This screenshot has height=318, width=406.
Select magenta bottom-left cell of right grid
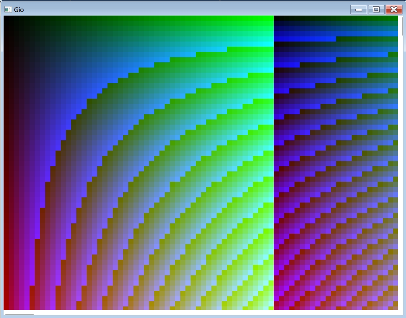277,308
